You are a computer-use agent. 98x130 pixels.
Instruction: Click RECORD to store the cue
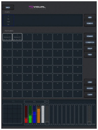(90, 88)
